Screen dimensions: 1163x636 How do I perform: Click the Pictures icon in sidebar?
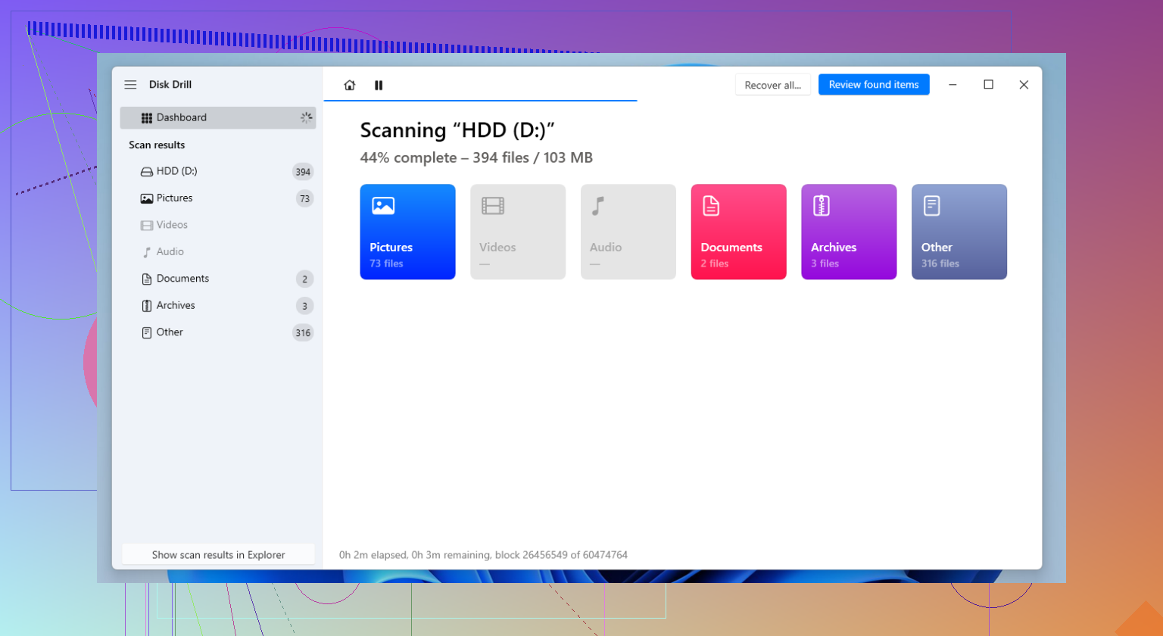click(x=147, y=198)
